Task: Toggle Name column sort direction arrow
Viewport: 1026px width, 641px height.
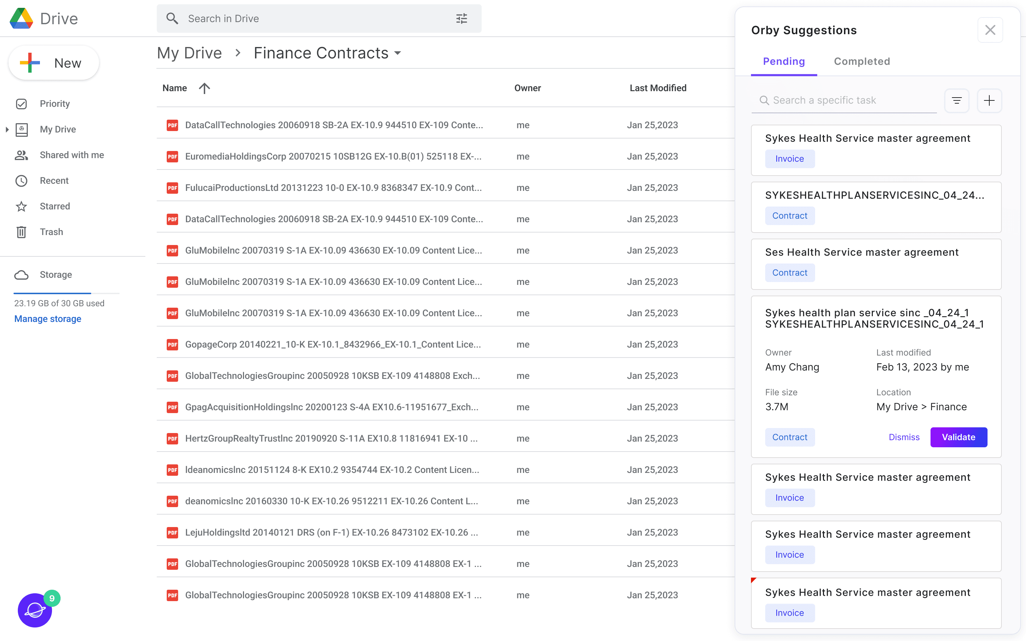Action: [204, 88]
